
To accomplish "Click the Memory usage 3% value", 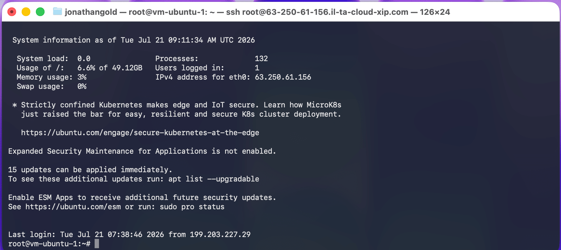I will 82,77.
